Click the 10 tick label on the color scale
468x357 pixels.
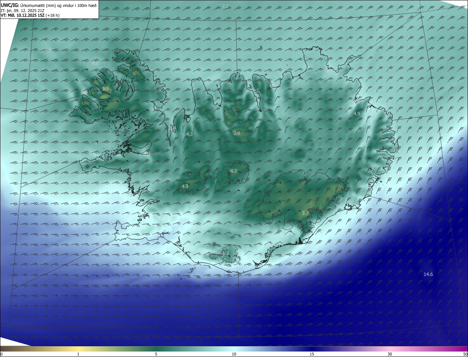pos(234,354)
